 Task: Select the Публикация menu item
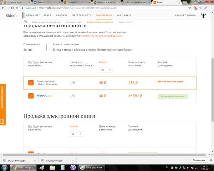click(x=104, y=15)
